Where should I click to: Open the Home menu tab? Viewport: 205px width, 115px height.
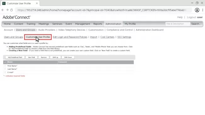click(x=7, y=24)
